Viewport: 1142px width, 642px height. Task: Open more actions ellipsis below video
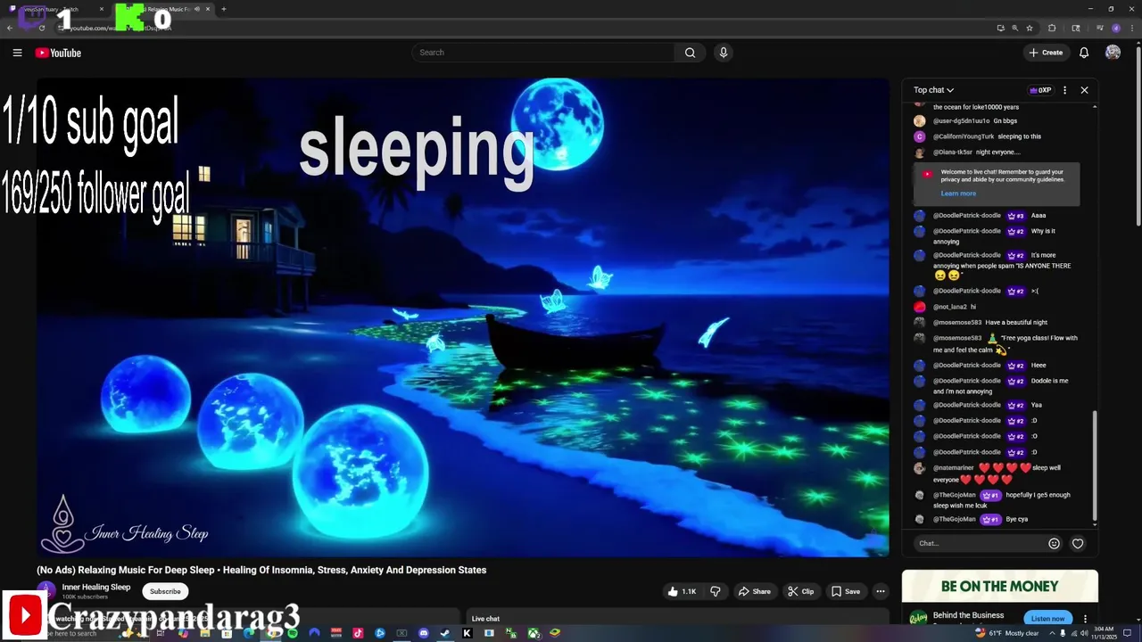click(x=881, y=591)
